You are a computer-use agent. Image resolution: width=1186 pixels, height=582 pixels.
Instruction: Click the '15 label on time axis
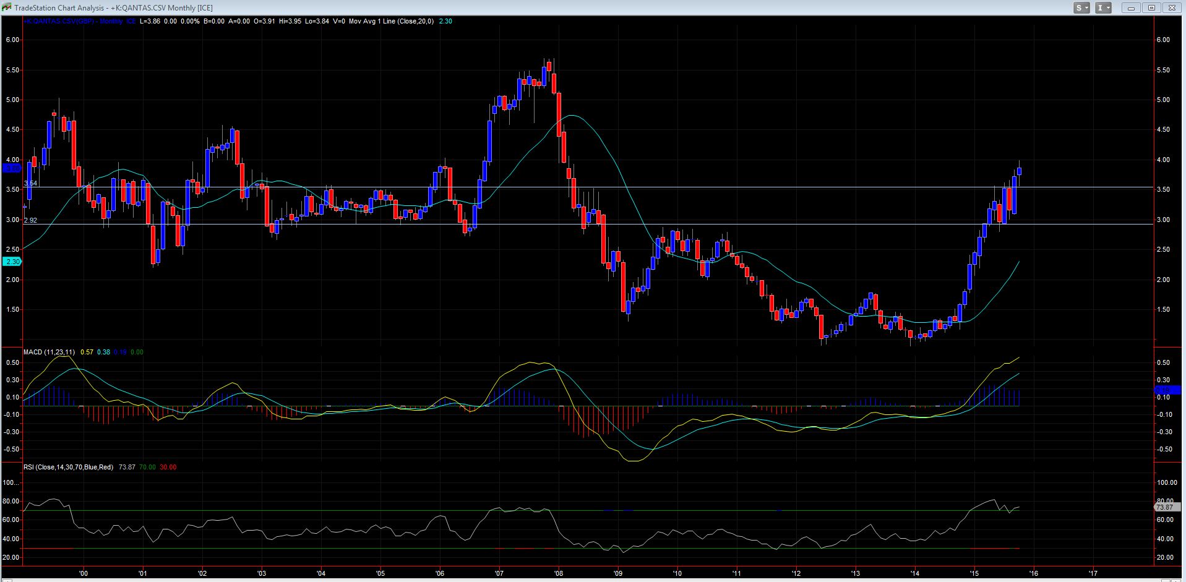[974, 573]
